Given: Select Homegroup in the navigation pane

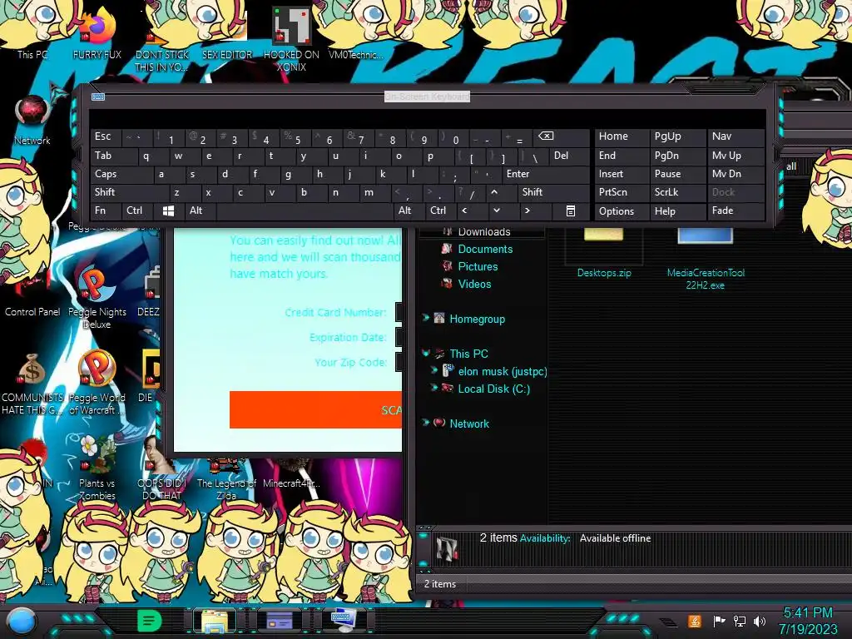Looking at the screenshot, I should [x=477, y=319].
